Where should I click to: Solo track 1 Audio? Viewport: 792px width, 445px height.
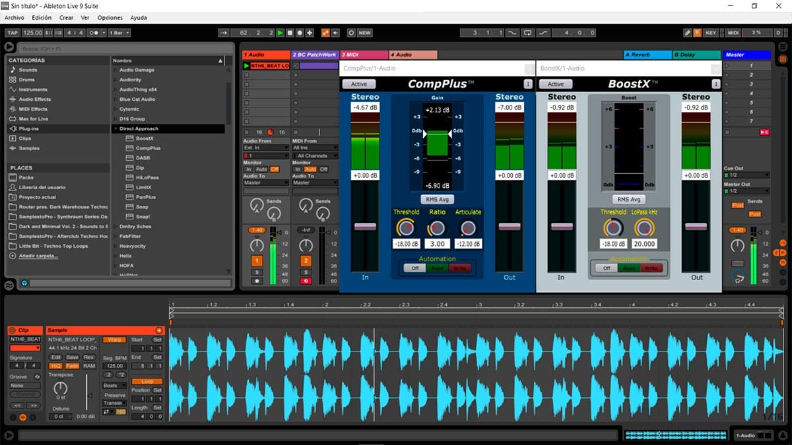257,272
